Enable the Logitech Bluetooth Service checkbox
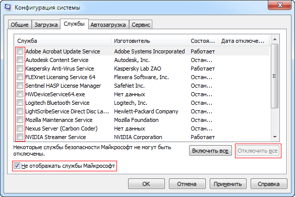This screenshot has height=197, width=295. 20,103
